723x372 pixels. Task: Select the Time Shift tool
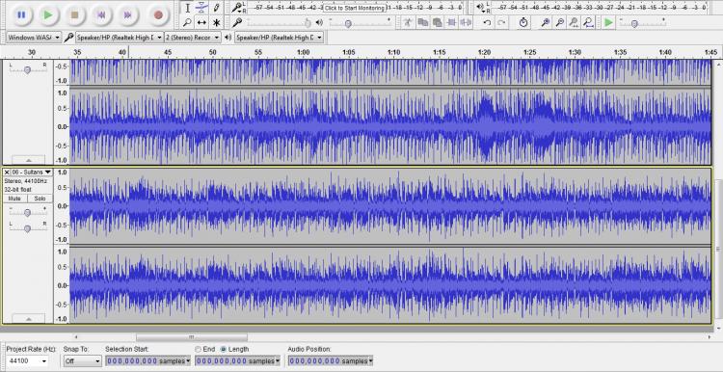click(201, 22)
